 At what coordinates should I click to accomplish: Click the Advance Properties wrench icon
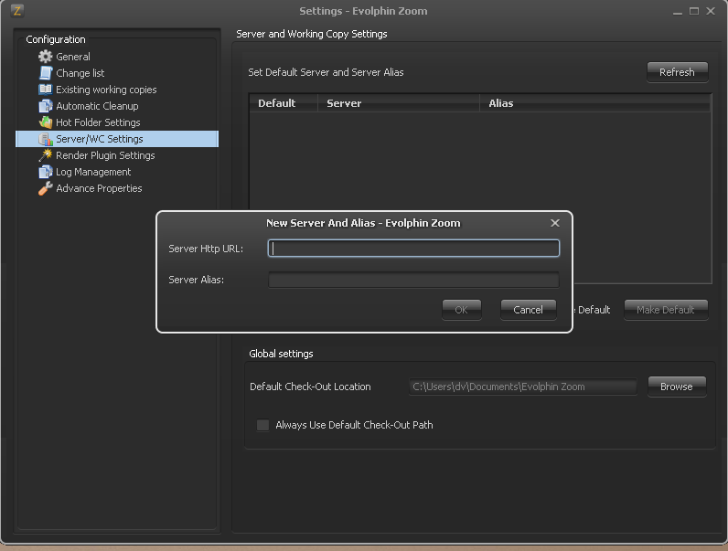pyautogui.click(x=45, y=188)
